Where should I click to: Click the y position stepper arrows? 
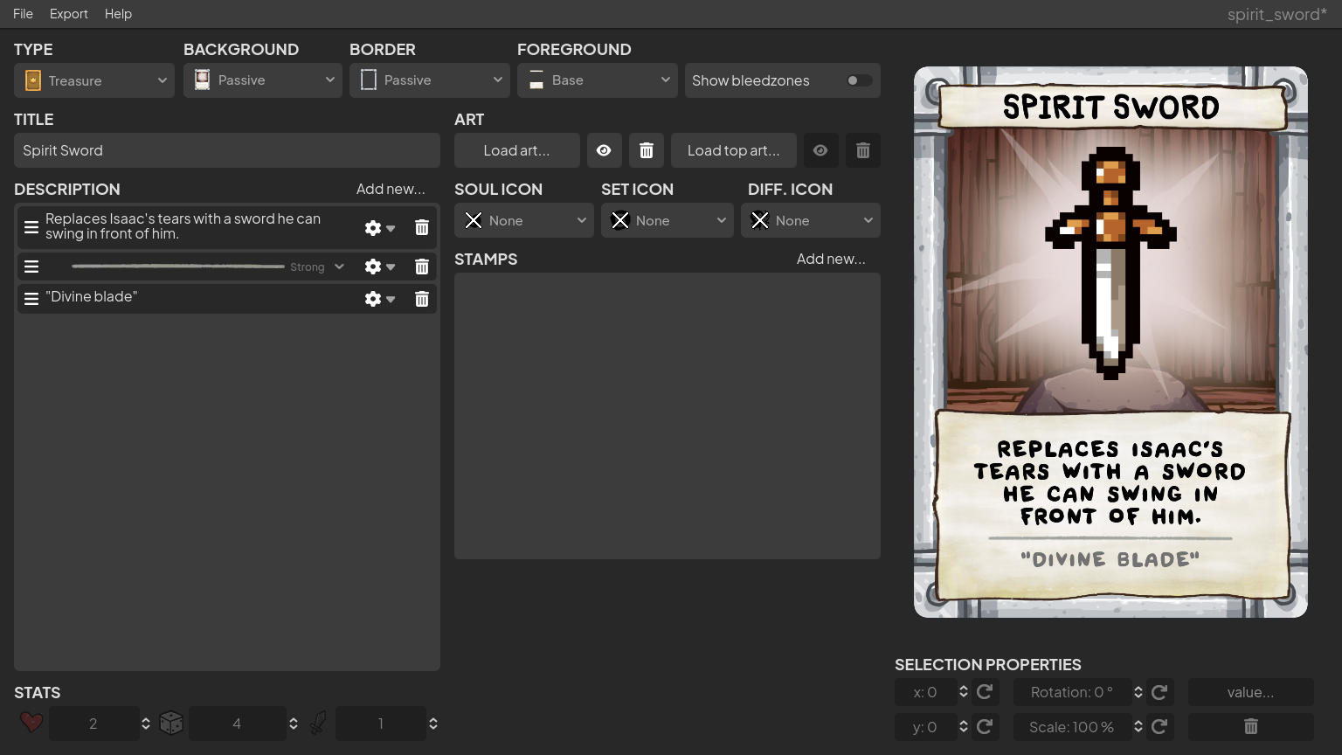click(964, 727)
